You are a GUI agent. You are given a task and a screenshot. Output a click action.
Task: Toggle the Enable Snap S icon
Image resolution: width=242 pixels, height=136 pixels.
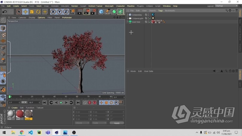pyautogui.click(x=3, y=81)
